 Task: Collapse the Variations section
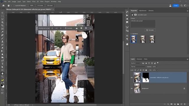131,34
